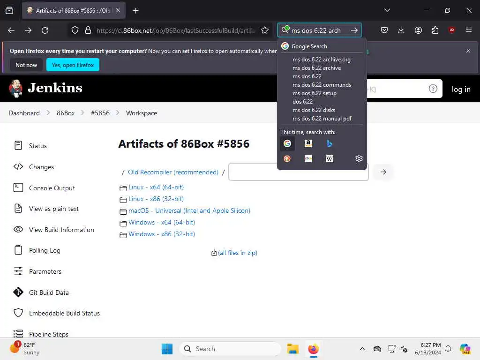Submit the search with the arrow
The width and height of the screenshot is (480, 360).
tap(354, 30)
